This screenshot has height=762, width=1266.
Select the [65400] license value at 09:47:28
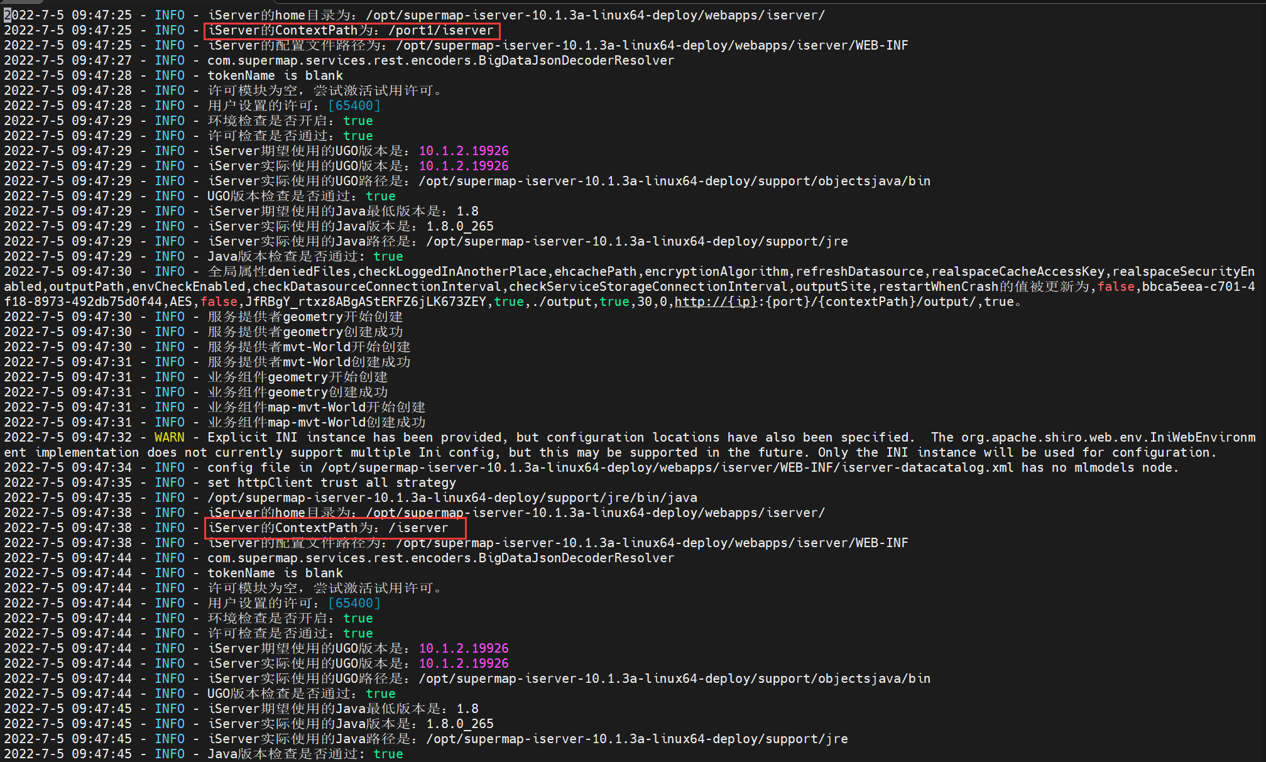tap(354, 106)
